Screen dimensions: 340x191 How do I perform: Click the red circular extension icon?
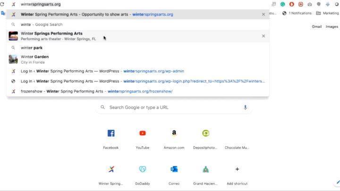(292, 4)
